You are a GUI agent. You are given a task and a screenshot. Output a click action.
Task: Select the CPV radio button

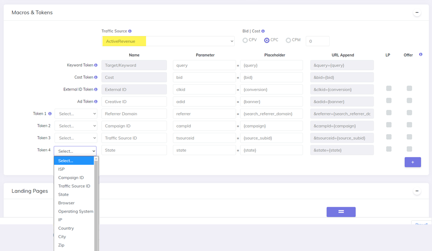pyautogui.click(x=245, y=40)
